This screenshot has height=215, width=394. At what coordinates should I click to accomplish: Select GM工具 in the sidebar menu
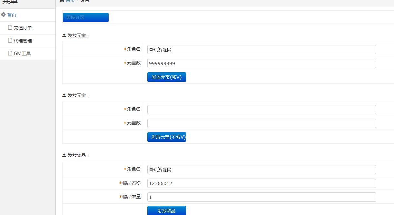click(22, 54)
